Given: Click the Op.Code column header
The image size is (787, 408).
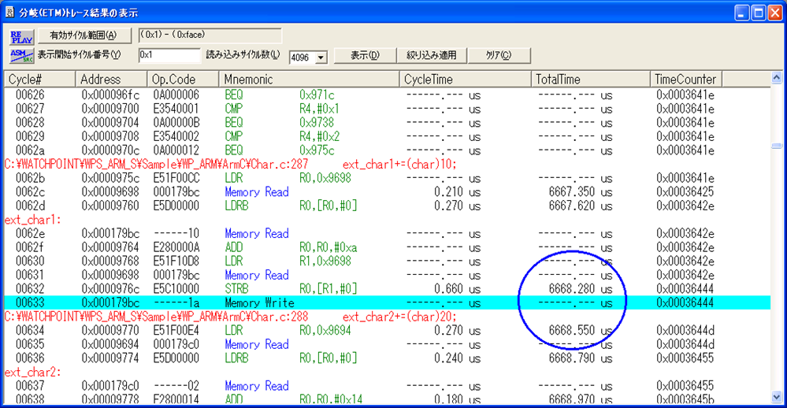Looking at the screenshot, I should (x=183, y=80).
